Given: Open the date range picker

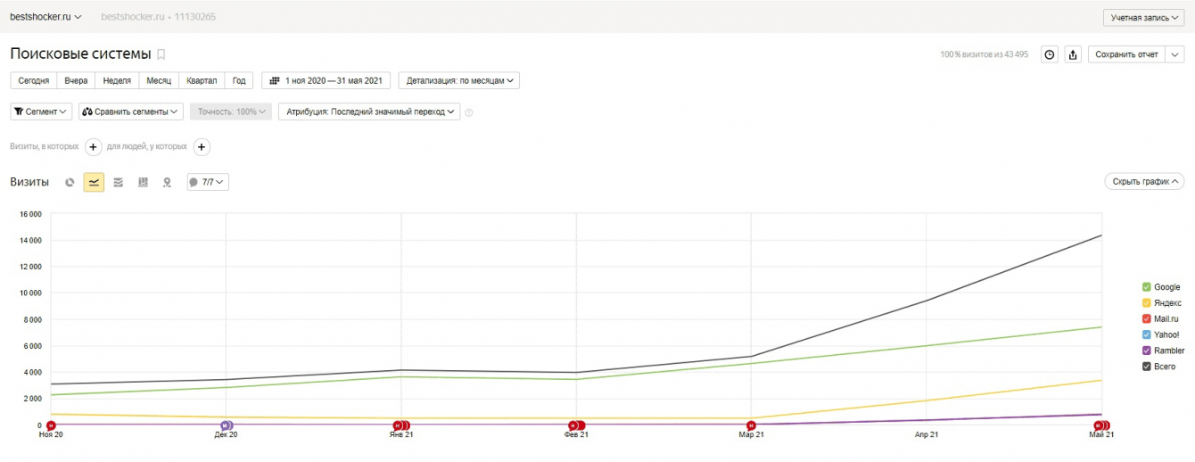Looking at the screenshot, I should pyautogui.click(x=326, y=80).
